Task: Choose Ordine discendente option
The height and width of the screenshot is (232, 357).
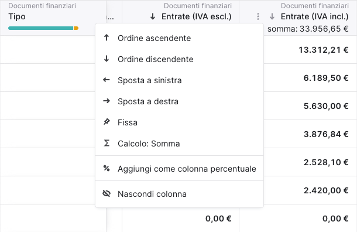Action: [x=180, y=59]
